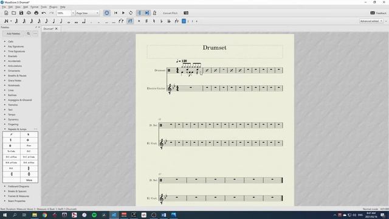Send feedback with the Feedback button
The width and height of the screenshot is (389, 219).
coord(378,13)
